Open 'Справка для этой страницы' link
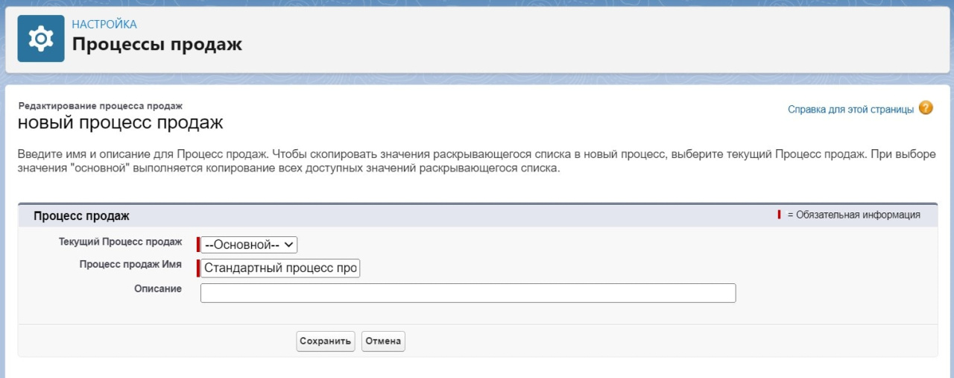Screen dimensions: 954x378 tap(850, 109)
